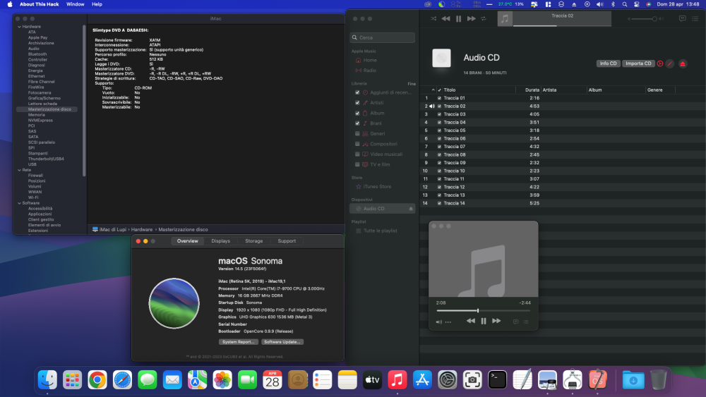Switch to Storage tab in About This Hack
This screenshot has height=397, width=706.
coord(254,241)
